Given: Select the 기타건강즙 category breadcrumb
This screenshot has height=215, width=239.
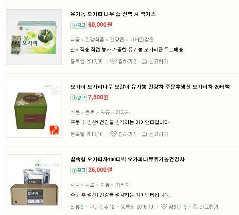Looking at the screenshot, I should [141, 40].
